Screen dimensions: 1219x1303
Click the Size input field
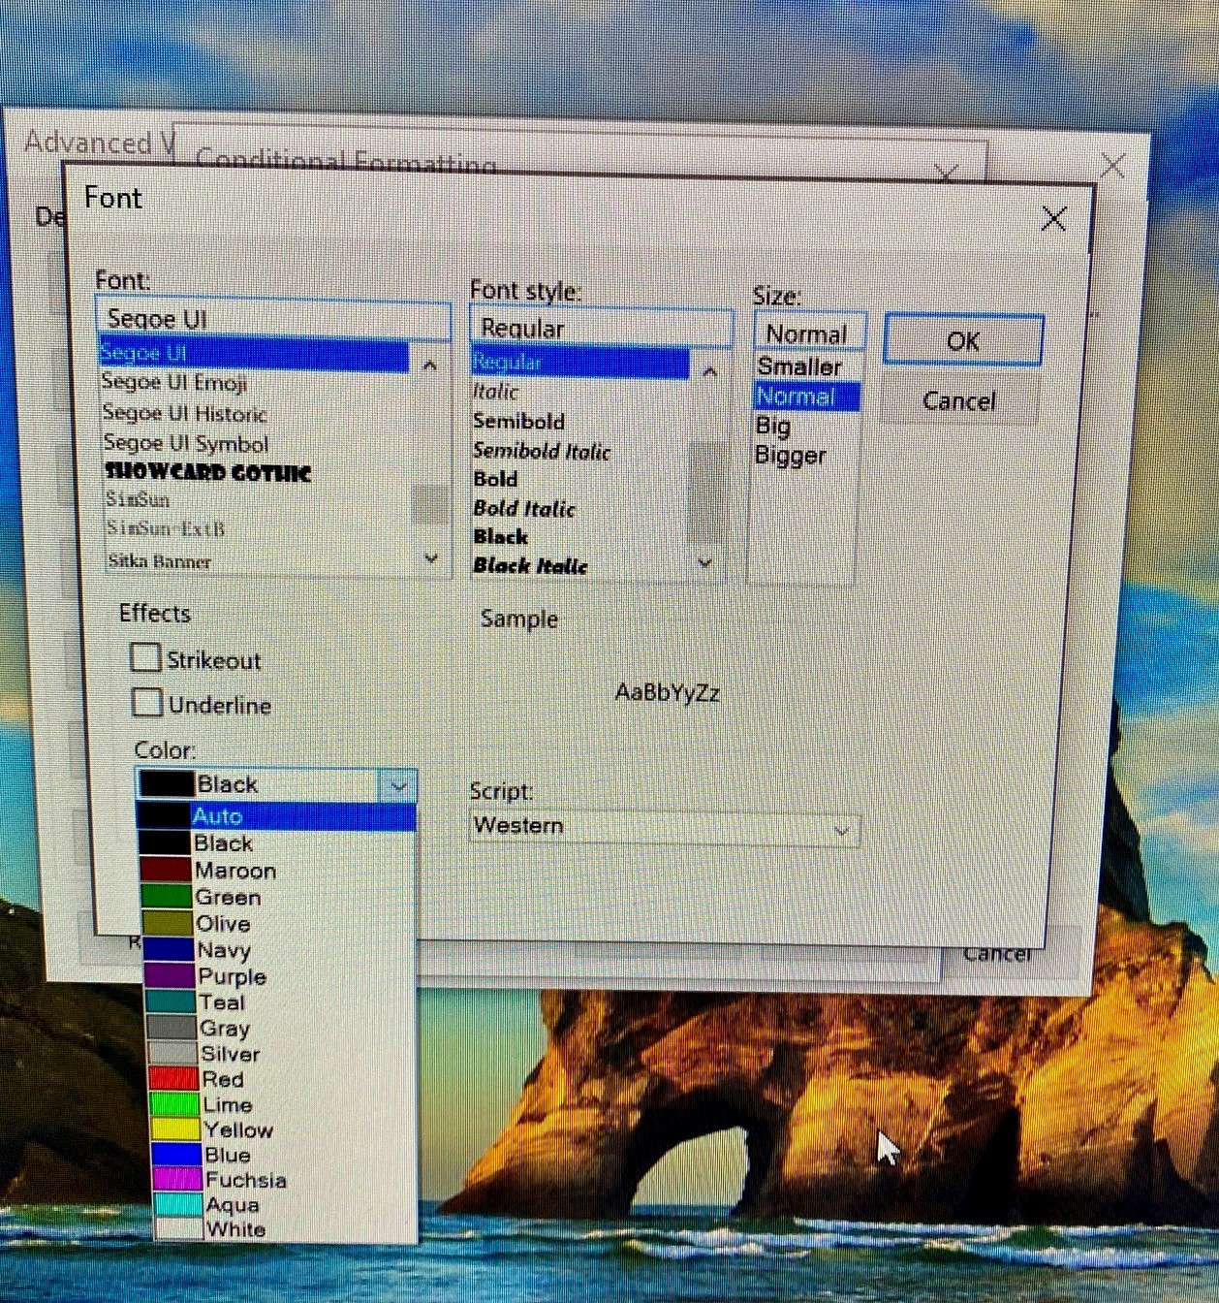click(x=809, y=334)
